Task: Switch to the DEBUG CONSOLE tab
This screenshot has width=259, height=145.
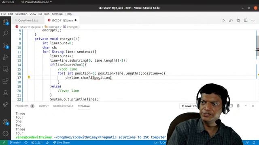Action: point(63,106)
